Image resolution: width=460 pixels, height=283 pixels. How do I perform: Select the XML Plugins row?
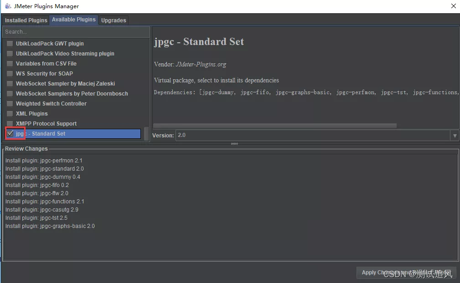click(73, 114)
